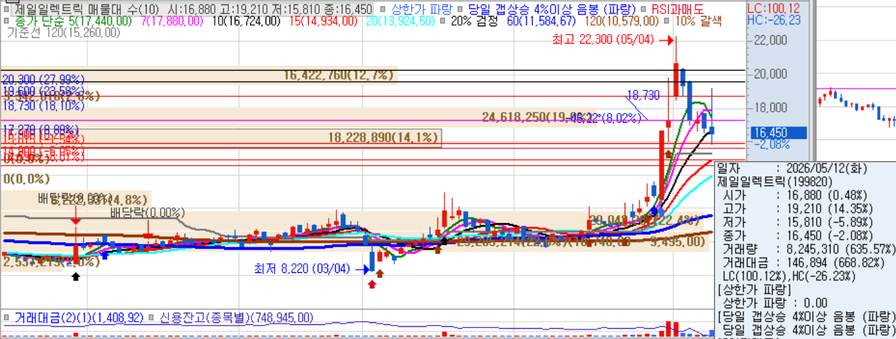Click the 최고 22,300 (05/04) high label
This screenshot has height=339, width=896.
603,40
